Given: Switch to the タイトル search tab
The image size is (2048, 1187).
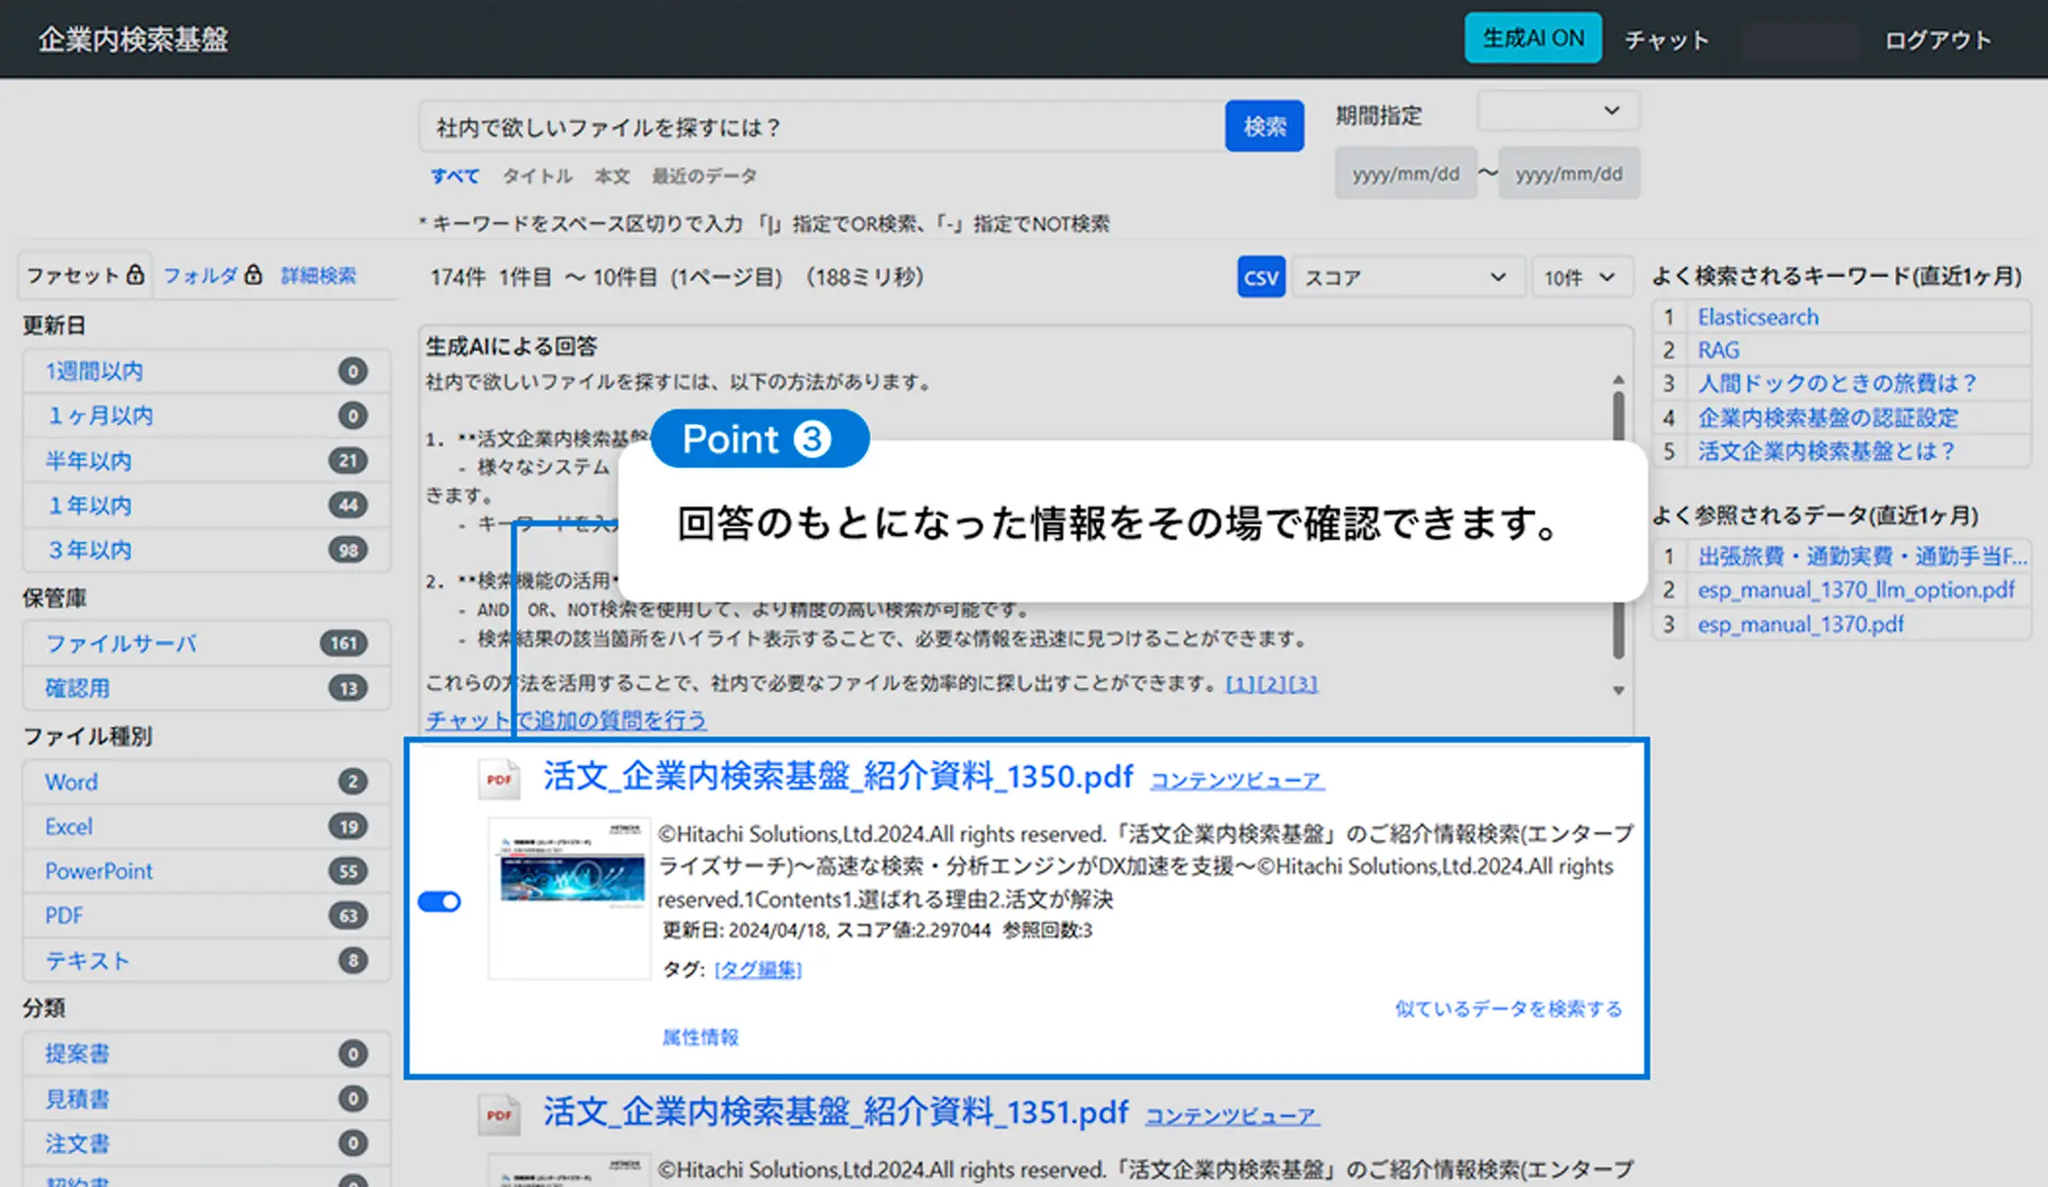Looking at the screenshot, I should [536, 176].
